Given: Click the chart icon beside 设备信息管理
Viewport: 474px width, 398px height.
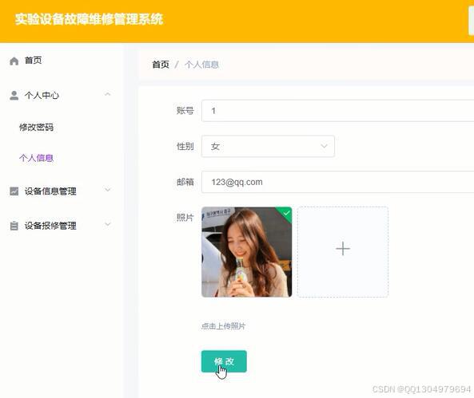Looking at the screenshot, I should click(14, 191).
